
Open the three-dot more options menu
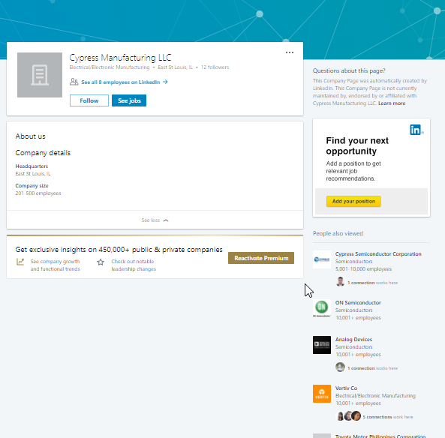point(290,52)
